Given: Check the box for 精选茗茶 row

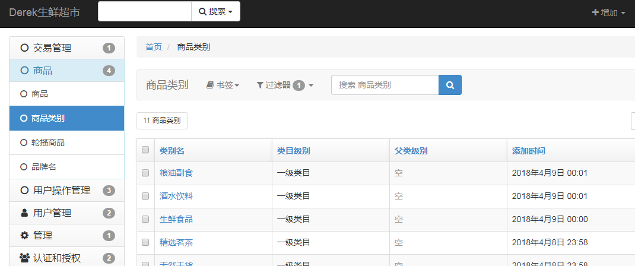Looking at the screenshot, I should point(145,242).
